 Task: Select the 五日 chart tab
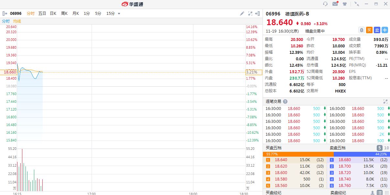[42, 14]
